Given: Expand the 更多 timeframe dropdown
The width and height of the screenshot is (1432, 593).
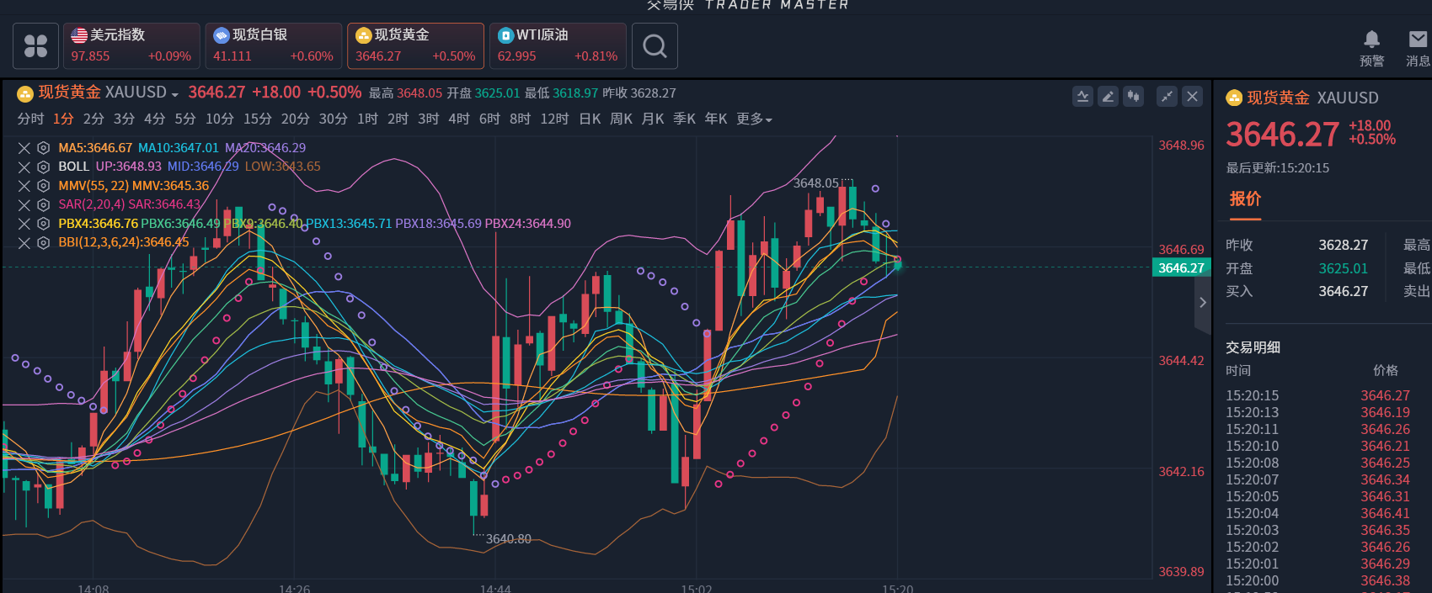Looking at the screenshot, I should tap(755, 119).
